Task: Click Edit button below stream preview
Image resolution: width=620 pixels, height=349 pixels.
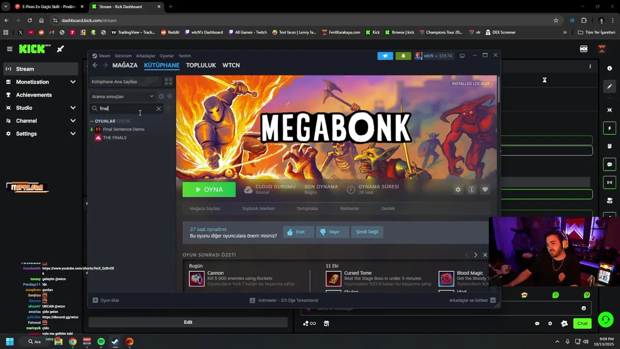Action: (188, 322)
